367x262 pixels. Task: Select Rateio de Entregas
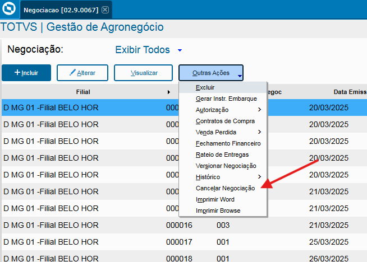(223, 155)
